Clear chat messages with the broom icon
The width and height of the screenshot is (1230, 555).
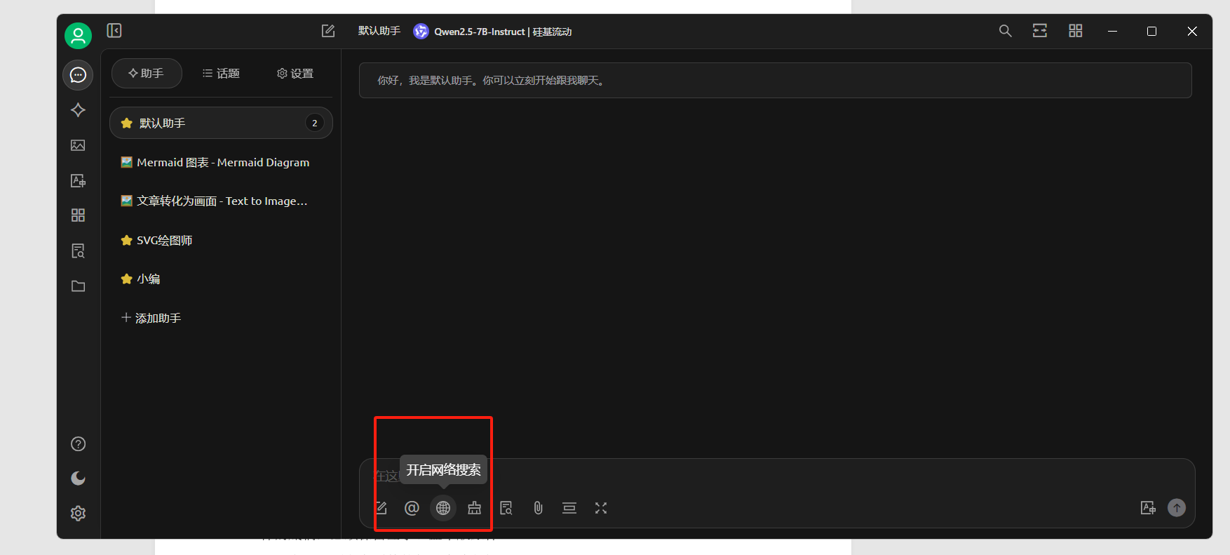(x=475, y=508)
